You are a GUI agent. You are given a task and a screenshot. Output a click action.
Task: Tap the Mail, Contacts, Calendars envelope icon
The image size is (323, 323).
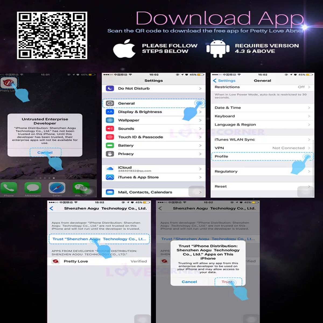point(110,192)
